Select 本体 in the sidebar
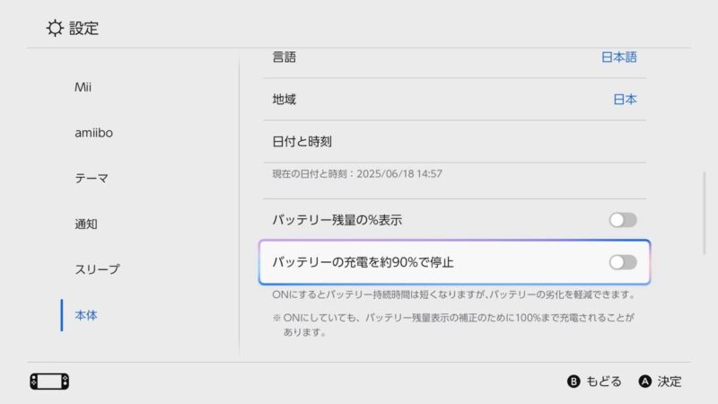This screenshot has width=718, height=404. coord(86,315)
